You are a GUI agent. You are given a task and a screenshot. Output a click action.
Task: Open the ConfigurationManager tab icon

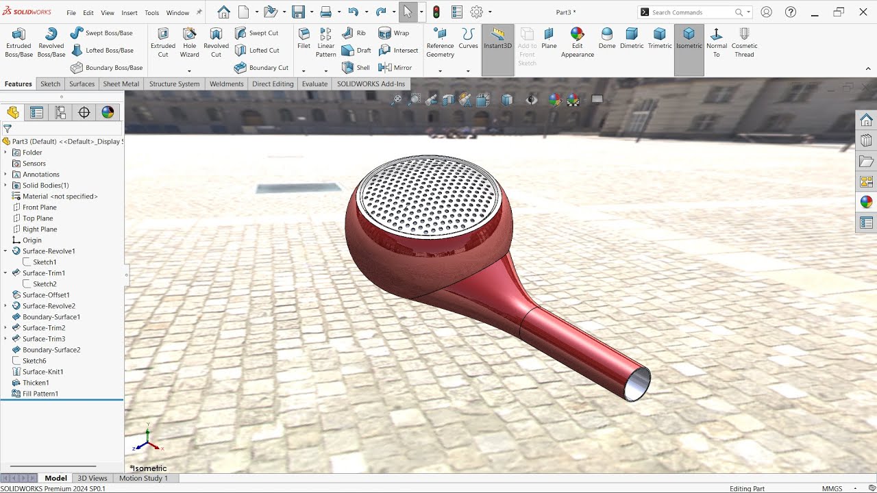pyautogui.click(x=60, y=112)
